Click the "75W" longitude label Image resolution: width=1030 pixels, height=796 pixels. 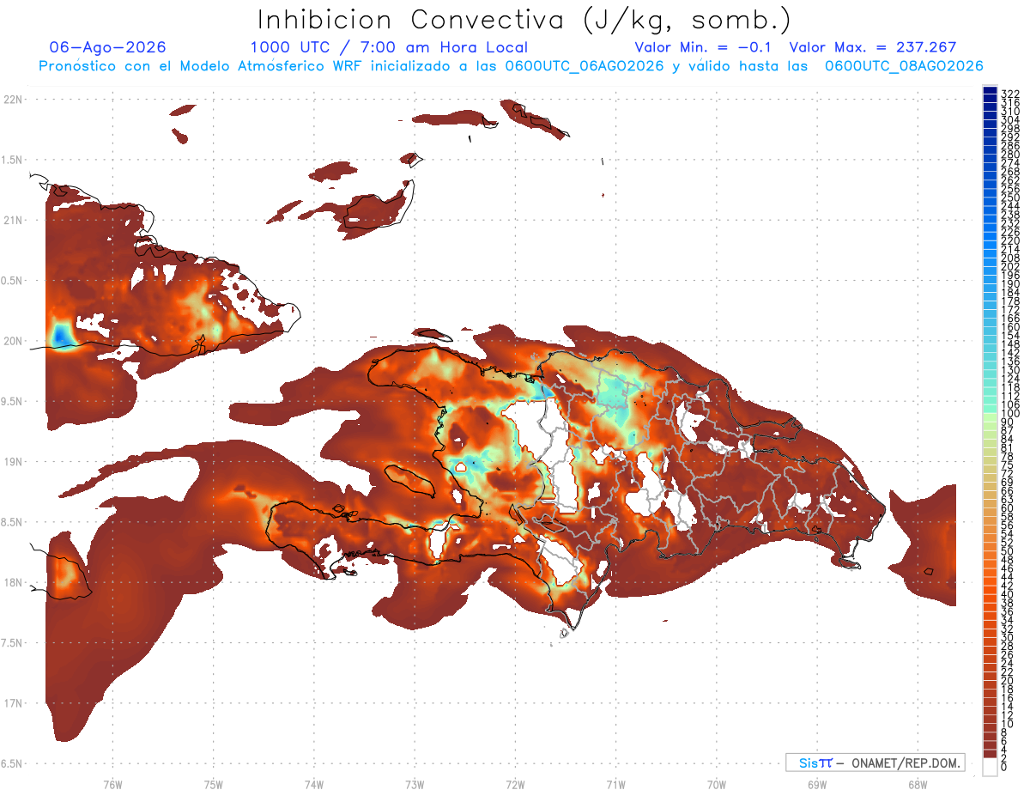tap(214, 783)
